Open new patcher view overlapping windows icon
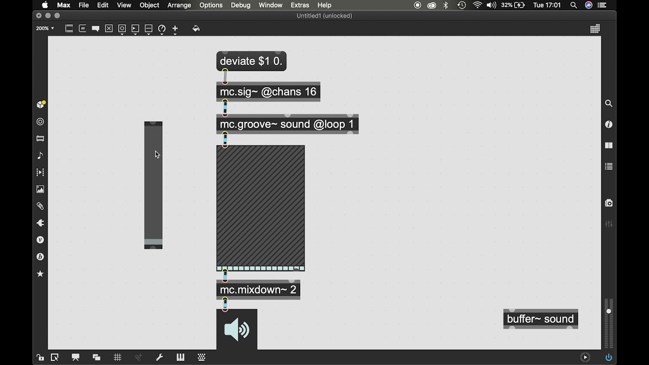 [x=96, y=357]
